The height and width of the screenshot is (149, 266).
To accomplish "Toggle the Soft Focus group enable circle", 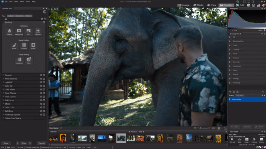I will (44, 100).
